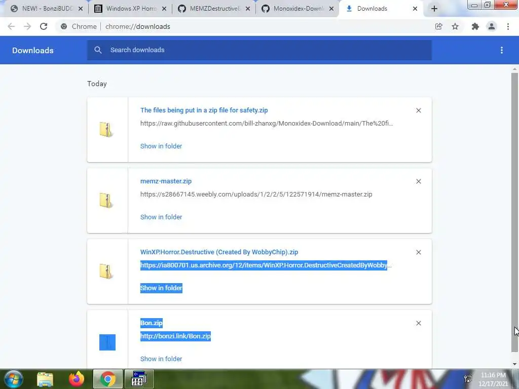
Task: Open the Downloads page more actions menu
Action: click(x=502, y=50)
